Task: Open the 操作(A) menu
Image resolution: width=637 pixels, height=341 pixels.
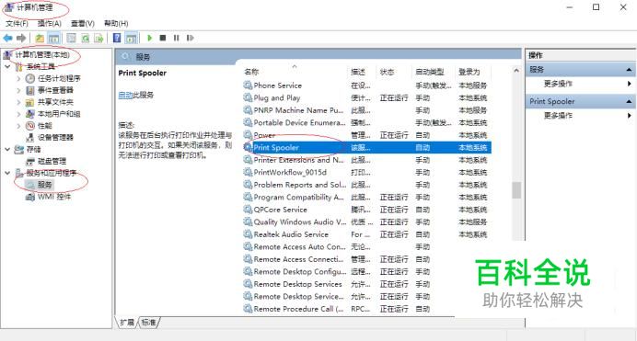Action: point(49,24)
